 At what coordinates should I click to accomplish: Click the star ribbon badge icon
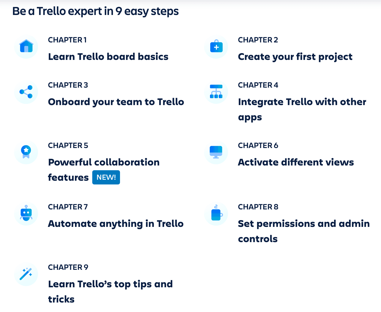(x=26, y=152)
